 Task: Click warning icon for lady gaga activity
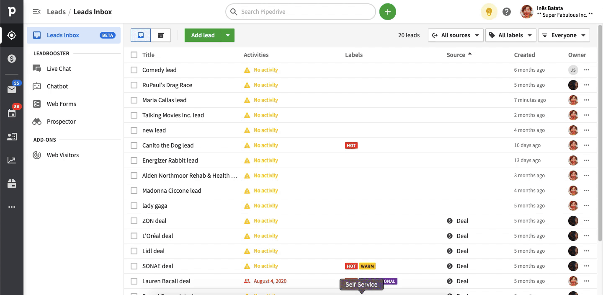coord(247,206)
